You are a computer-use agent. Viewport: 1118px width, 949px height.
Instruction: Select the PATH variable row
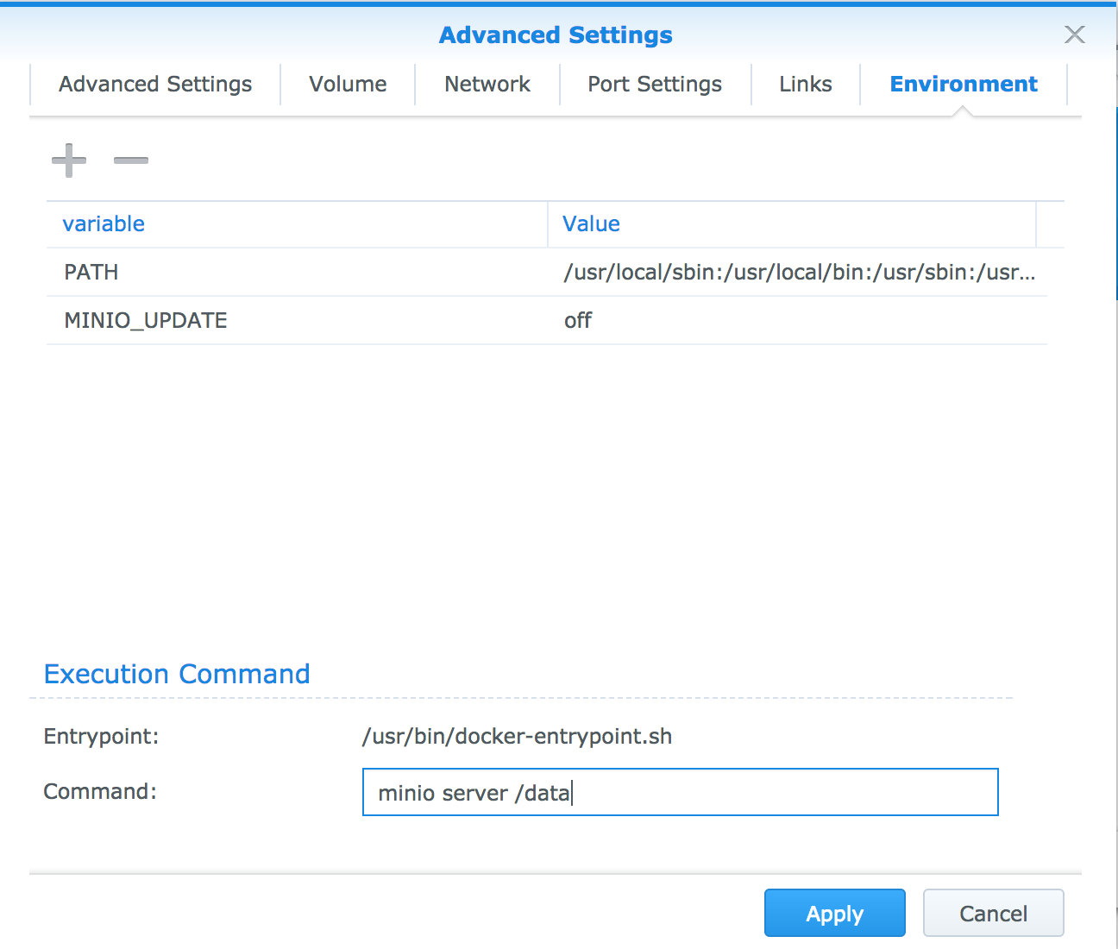point(547,273)
